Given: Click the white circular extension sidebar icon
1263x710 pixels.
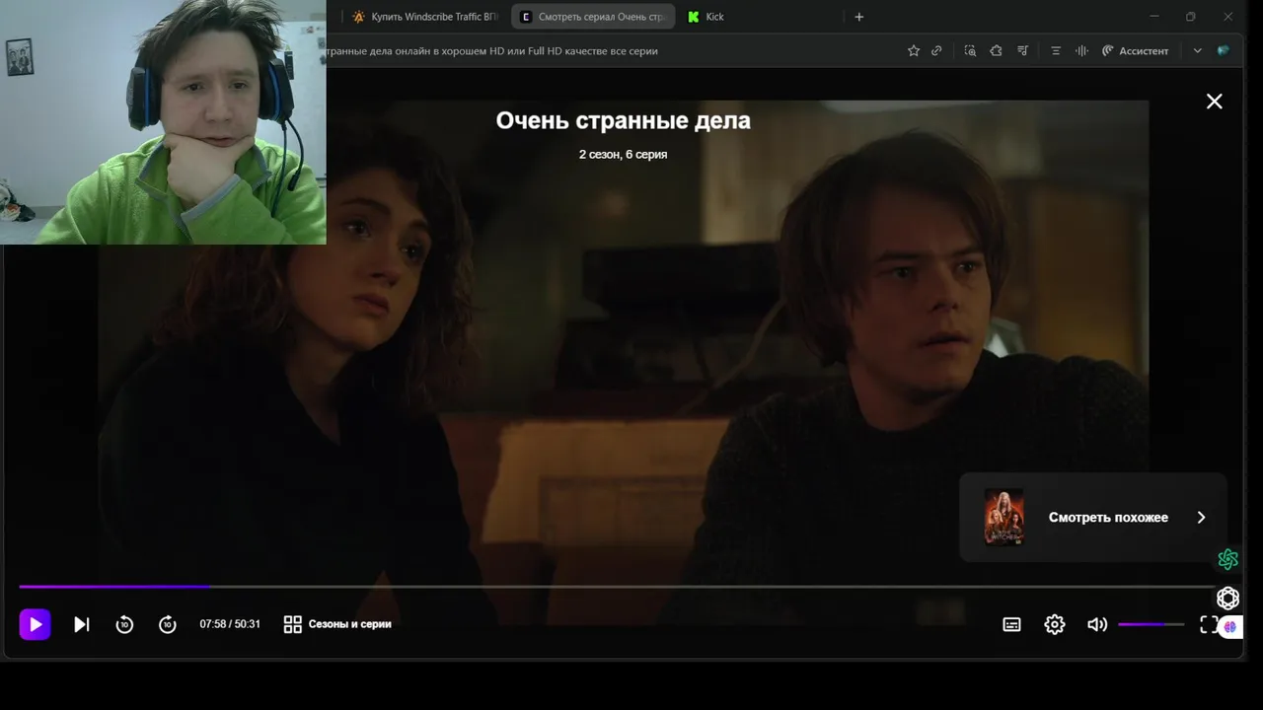Looking at the screenshot, I should click(x=1227, y=598).
